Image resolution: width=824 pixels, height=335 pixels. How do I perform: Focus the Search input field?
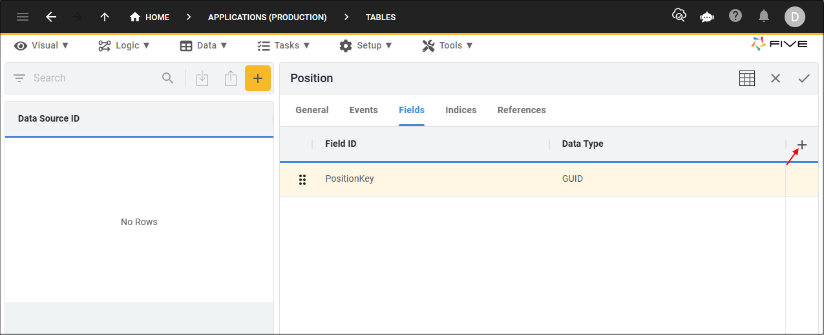(x=94, y=78)
